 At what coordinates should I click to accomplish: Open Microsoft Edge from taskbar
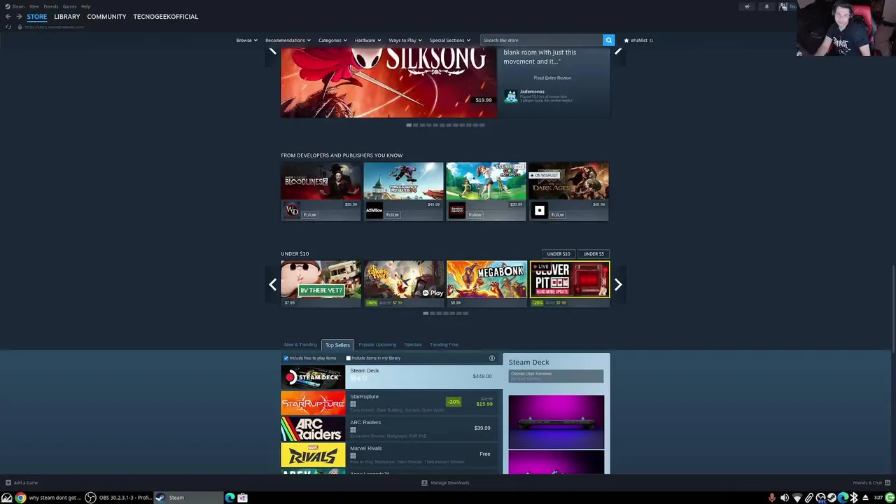click(x=230, y=498)
